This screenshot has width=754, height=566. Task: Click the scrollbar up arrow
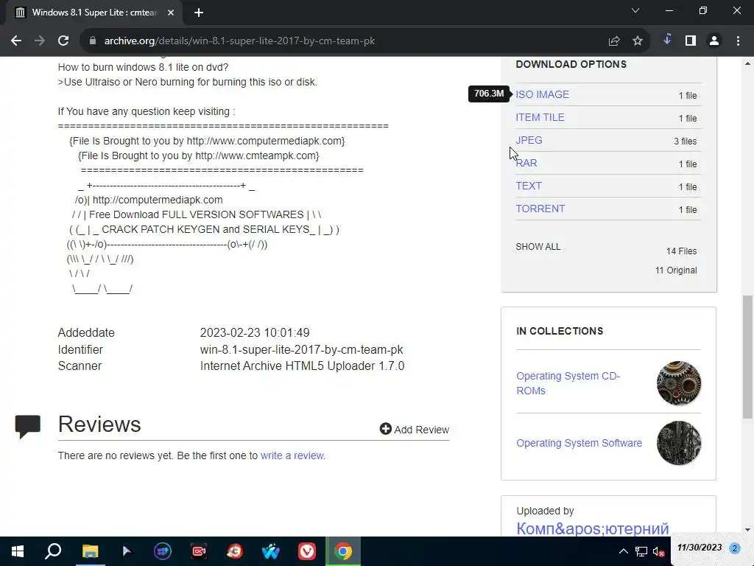747,63
